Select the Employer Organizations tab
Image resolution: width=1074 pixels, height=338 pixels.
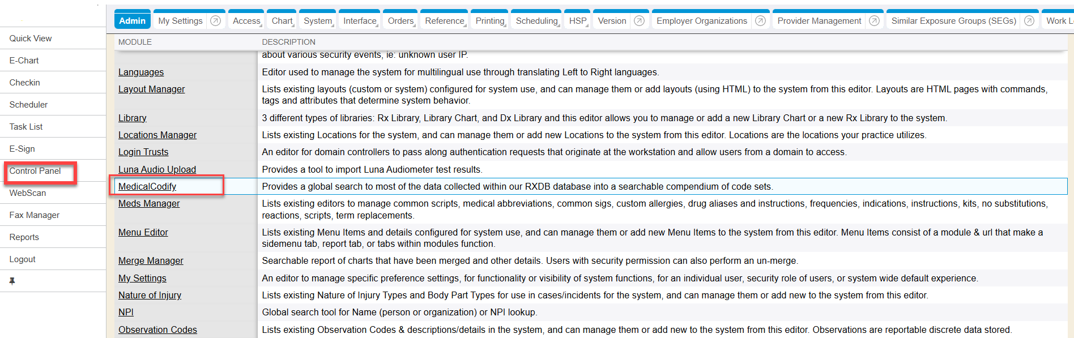(701, 21)
